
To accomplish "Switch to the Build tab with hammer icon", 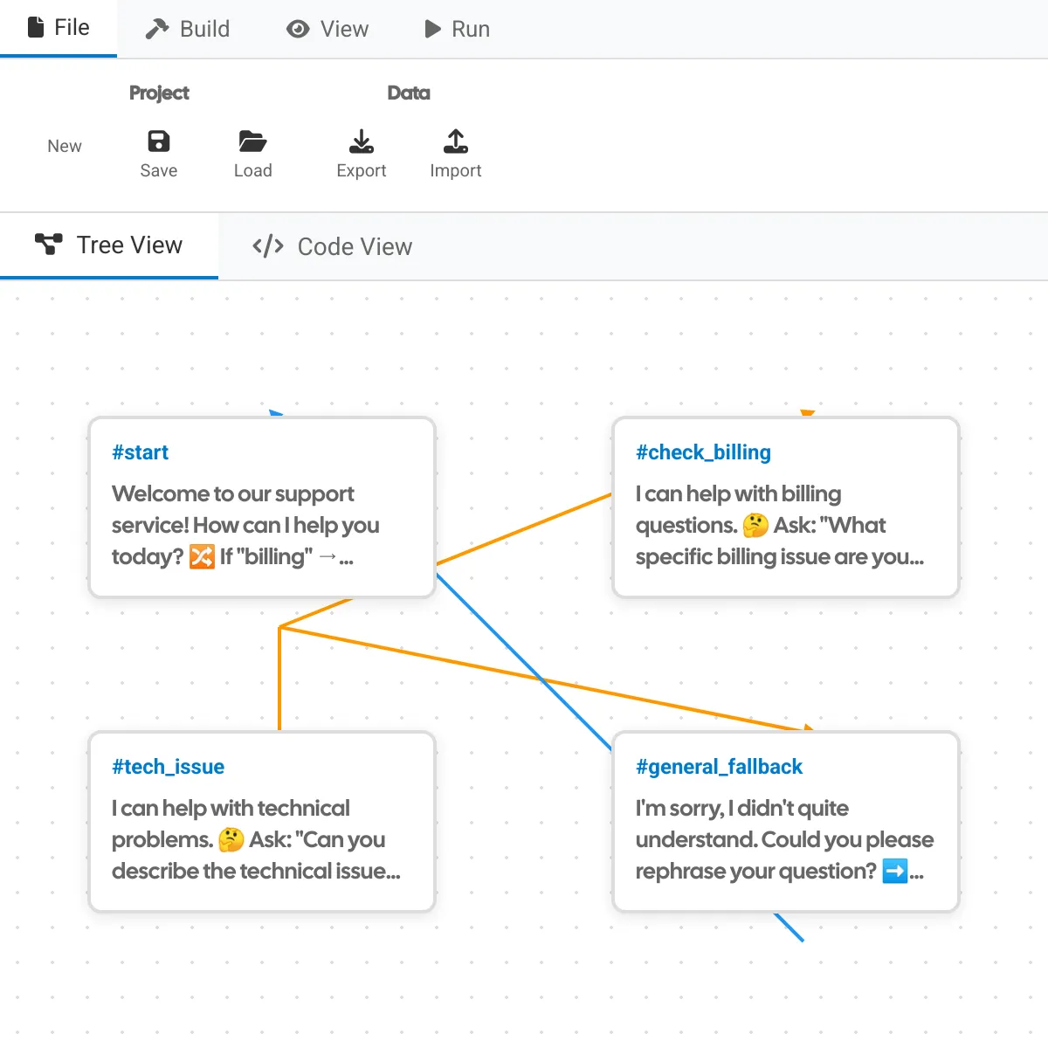I will [x=187, y=29].
